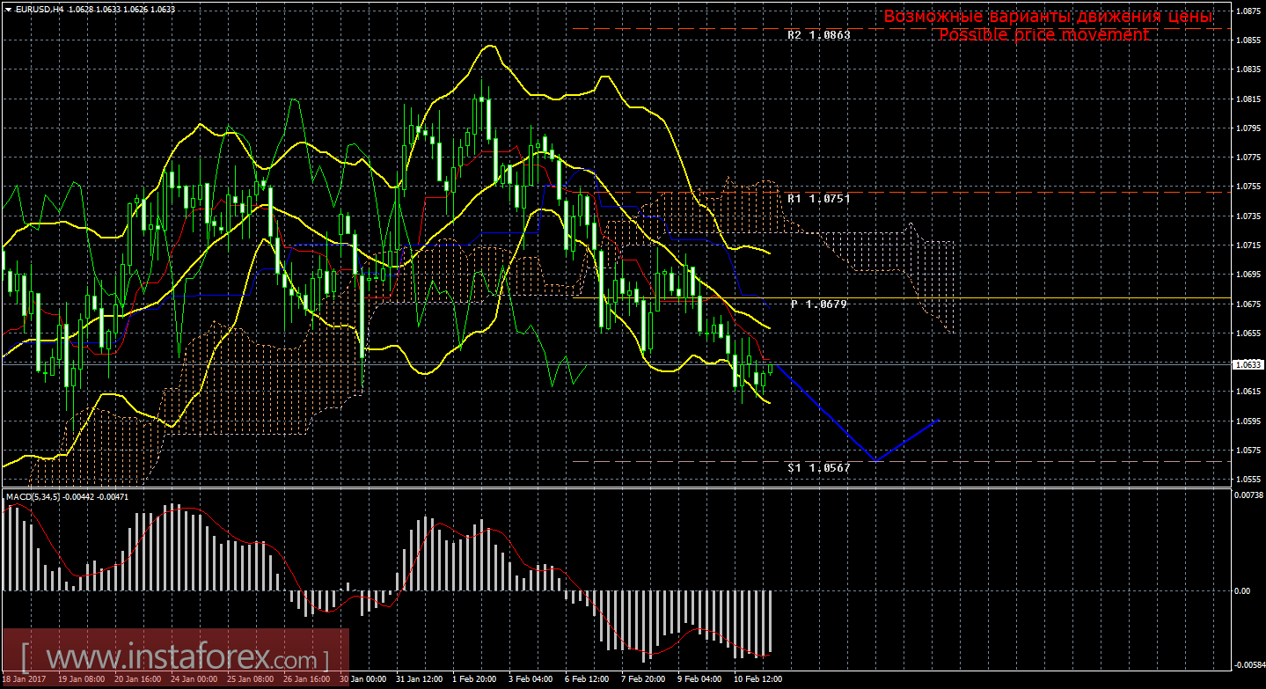Select the S1 1.0567 support label
The image size is (1266, 689).
click(818, 468)
